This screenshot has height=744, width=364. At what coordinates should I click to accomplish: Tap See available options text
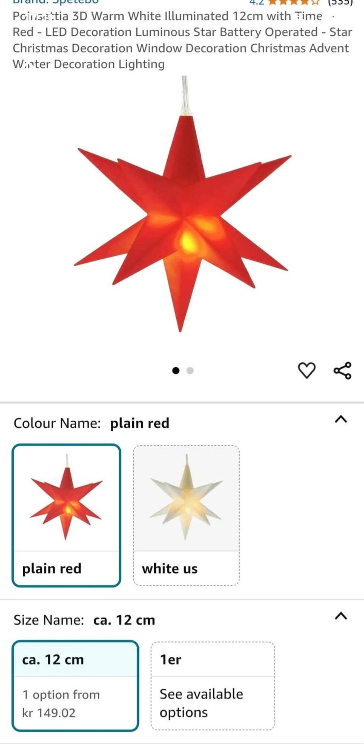click(201, 703)
